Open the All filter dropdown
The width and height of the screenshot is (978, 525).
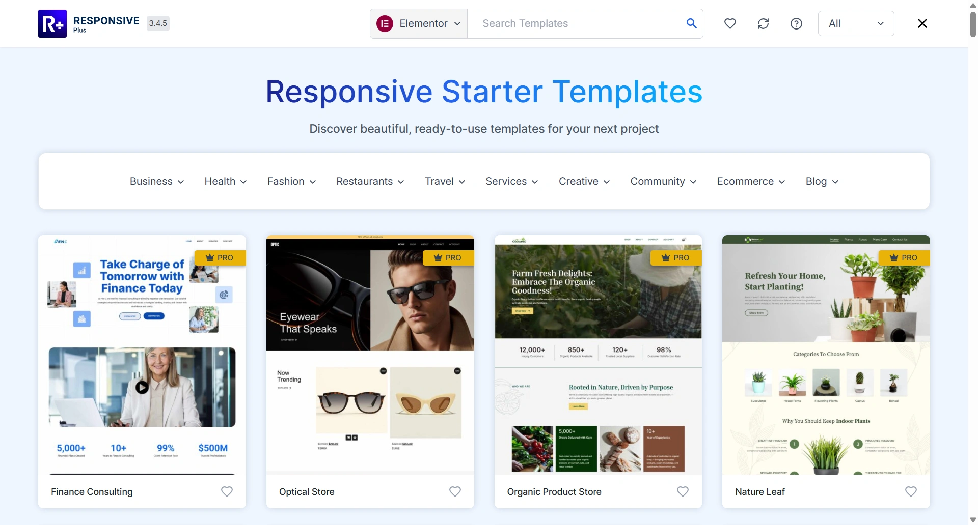coord(856,23)
